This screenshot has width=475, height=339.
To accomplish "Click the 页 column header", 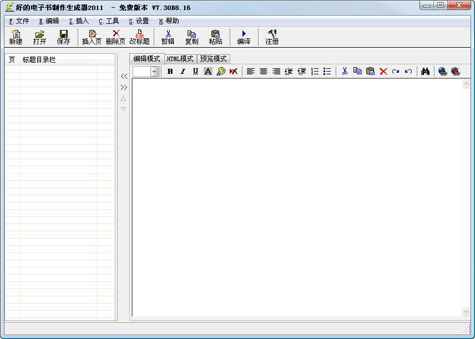I will click(x=12, y=60).
